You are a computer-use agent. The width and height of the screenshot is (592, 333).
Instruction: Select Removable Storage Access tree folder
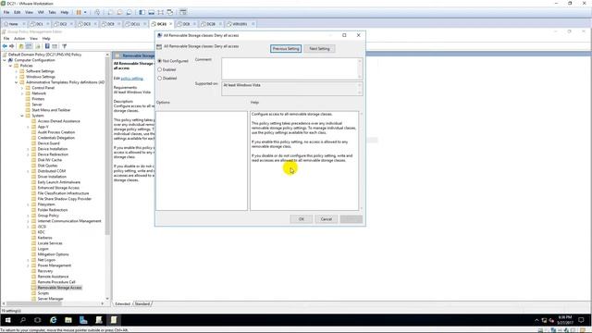(x=59, y=288)
